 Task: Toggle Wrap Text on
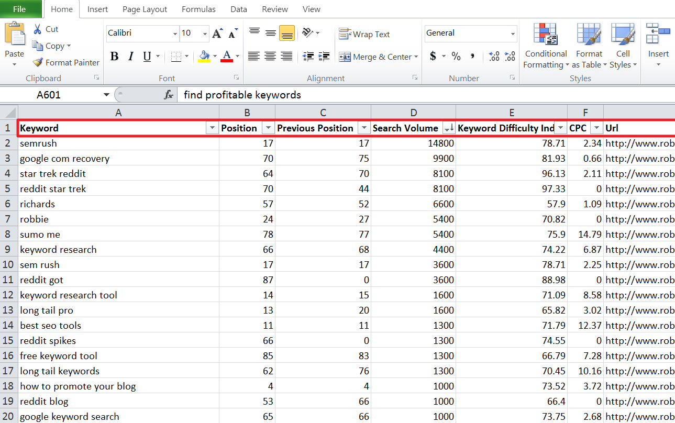364,34
